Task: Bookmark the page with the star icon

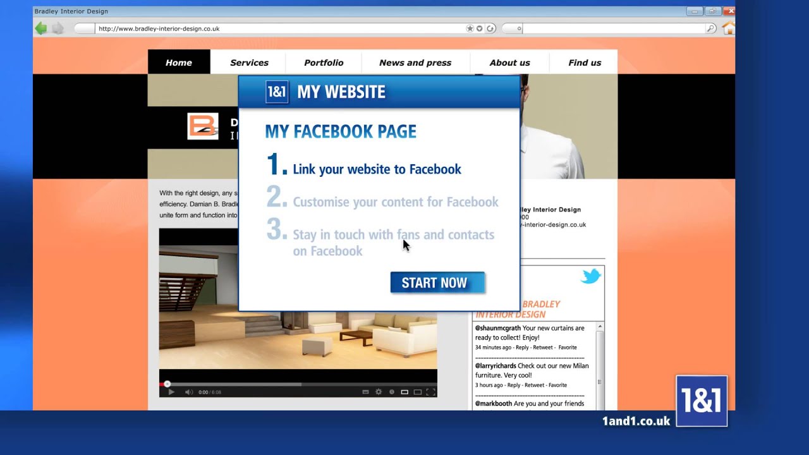Action: coord(470,28)
